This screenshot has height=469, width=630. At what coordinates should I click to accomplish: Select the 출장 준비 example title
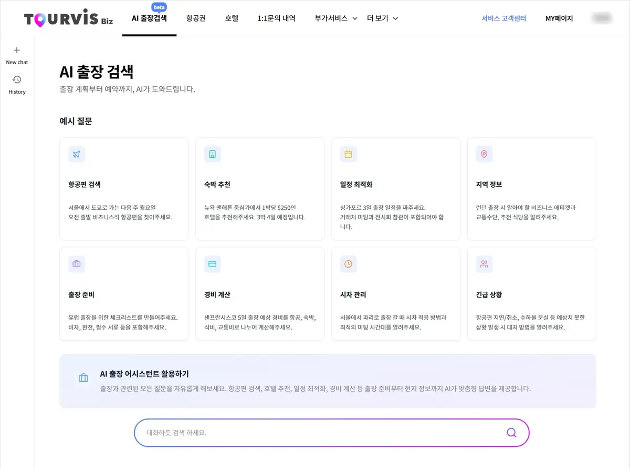[81, 294]
